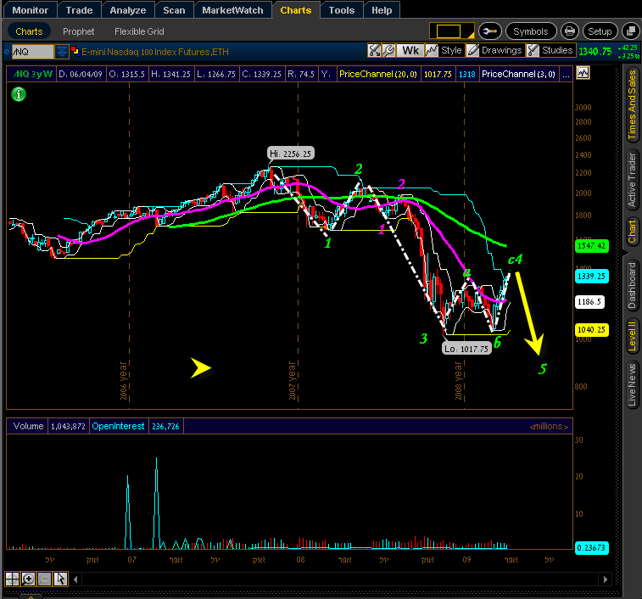Click the /NQ 3yW chart title
This screenshot has width=642, height=599.
coord(33,74)
